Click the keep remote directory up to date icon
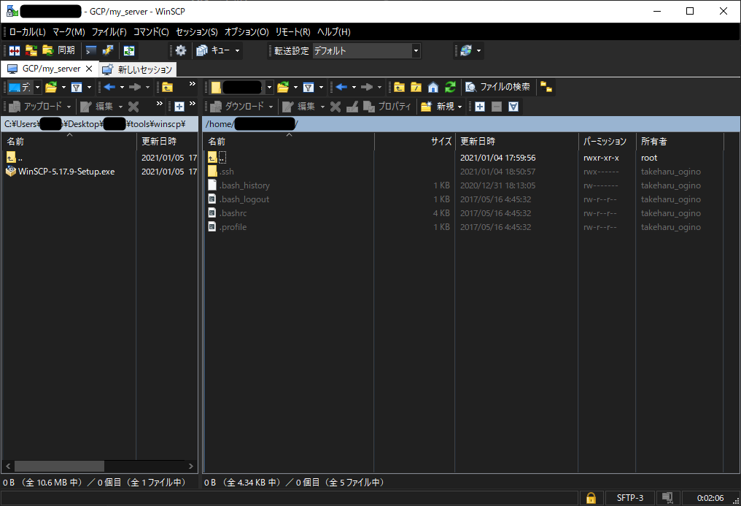 [x=129, y=50]
